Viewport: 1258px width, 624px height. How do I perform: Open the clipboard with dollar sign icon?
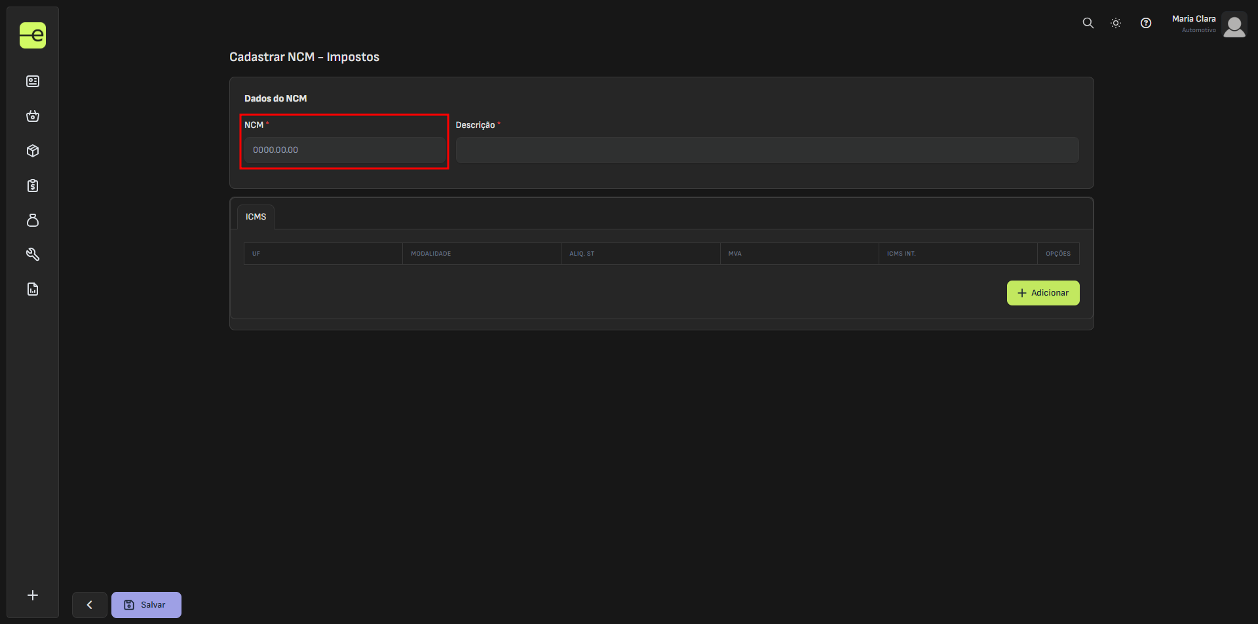coord(33,185)
